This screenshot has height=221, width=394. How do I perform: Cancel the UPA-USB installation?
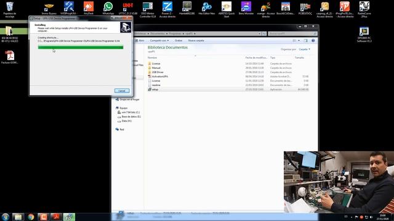coord(122,91)
